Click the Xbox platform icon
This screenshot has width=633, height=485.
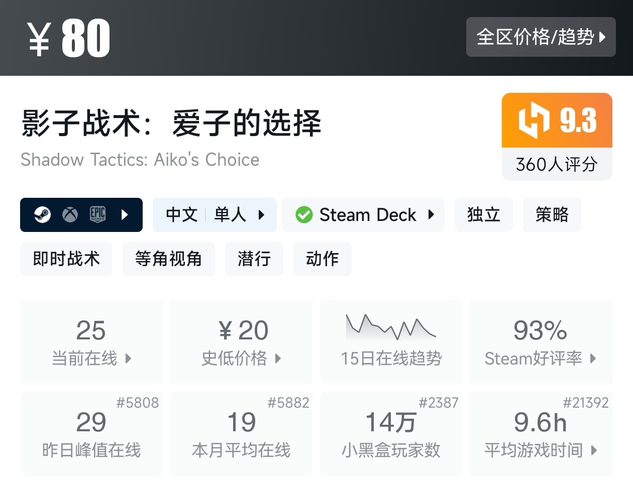pos(70,215)
